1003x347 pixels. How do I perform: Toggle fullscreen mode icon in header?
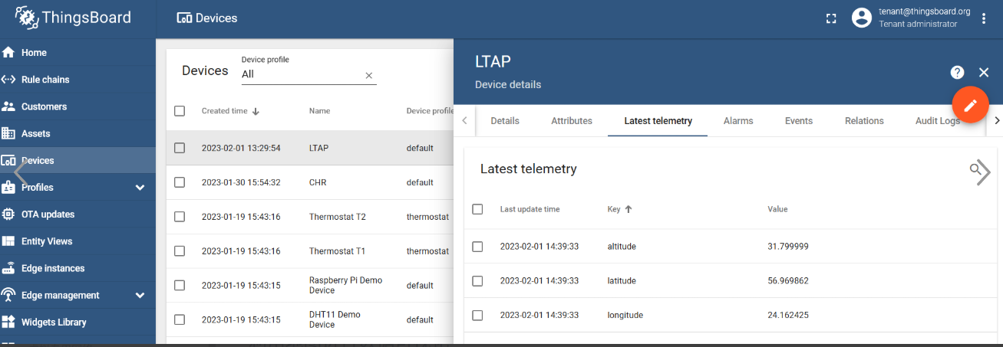(x=831, y=18)
